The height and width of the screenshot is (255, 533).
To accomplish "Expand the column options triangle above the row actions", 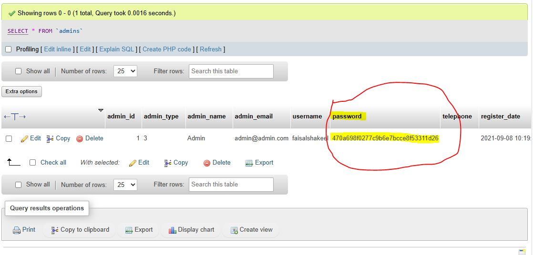I will tap(101, 110).
